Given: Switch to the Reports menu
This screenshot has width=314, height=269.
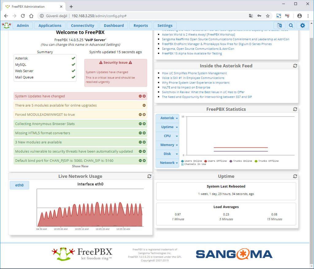Looking at the screenshot, I should tap(140, 25).
